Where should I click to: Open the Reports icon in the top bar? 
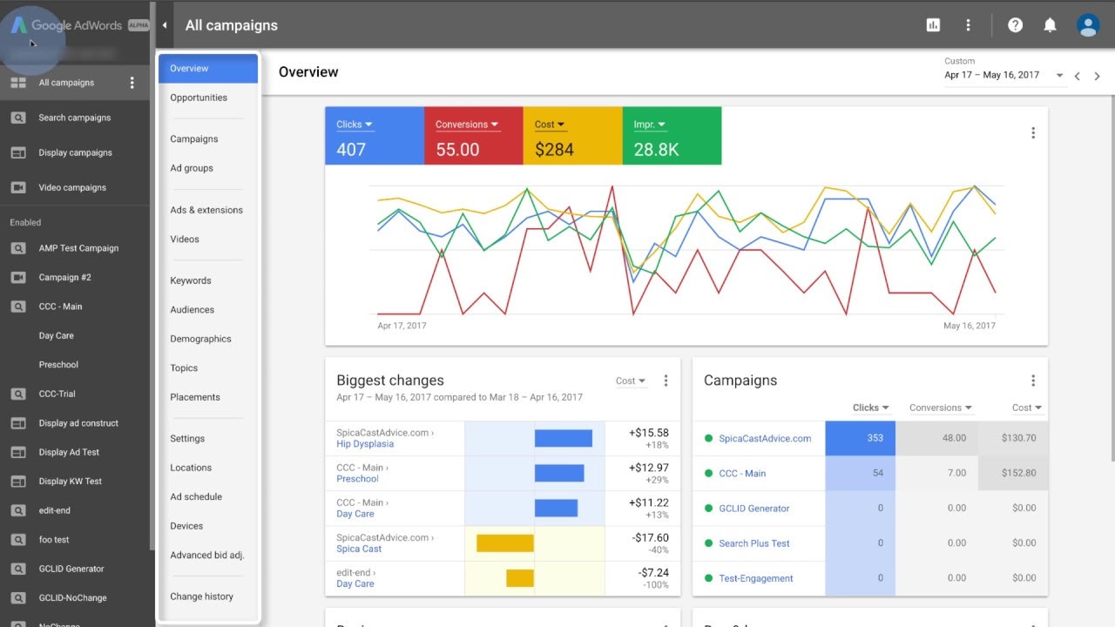(932, 24)
